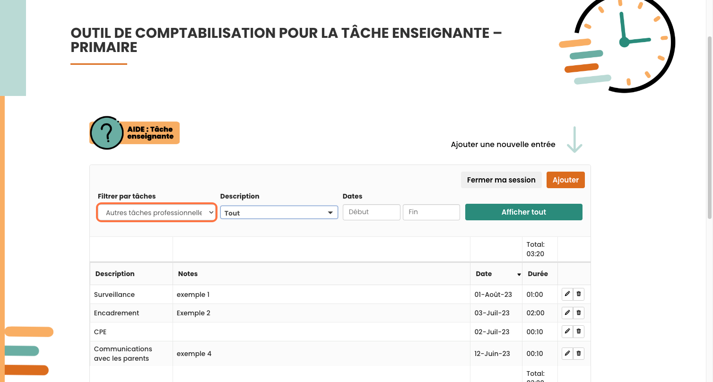Focus the Début date field
713x382 pixels.
(x=371, y=212)
